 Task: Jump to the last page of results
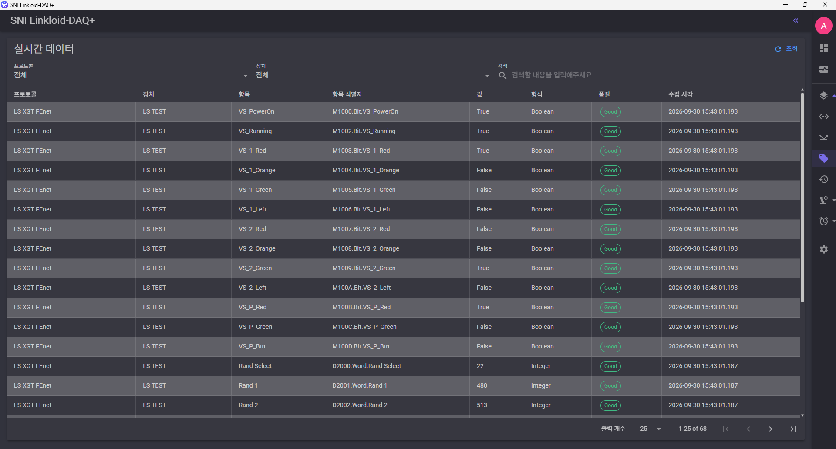[793, 429]
